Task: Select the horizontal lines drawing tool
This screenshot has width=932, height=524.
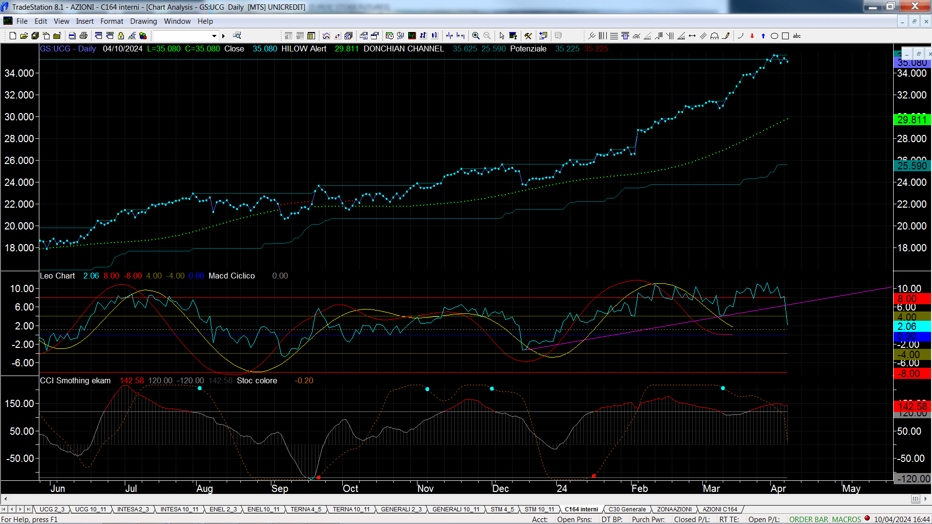Action: pos(614,35)
